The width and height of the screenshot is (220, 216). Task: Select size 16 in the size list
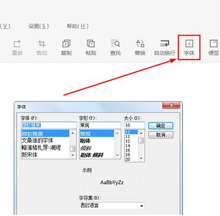(131, 150)
